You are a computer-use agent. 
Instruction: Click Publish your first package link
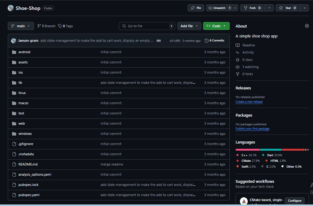coord(252,129)
